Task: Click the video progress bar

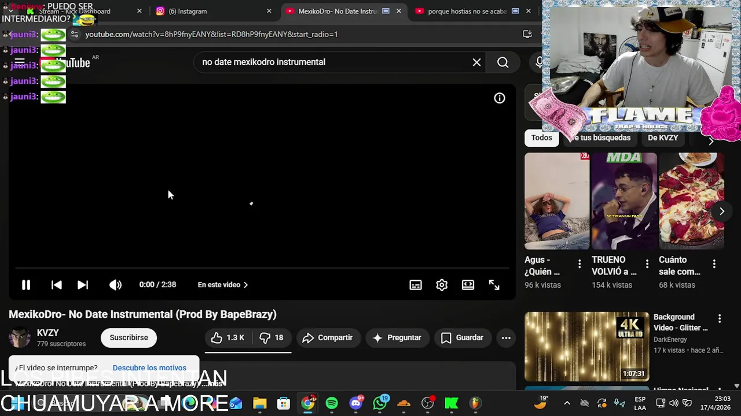Action: pyautogui.click(x=262, y=268)
